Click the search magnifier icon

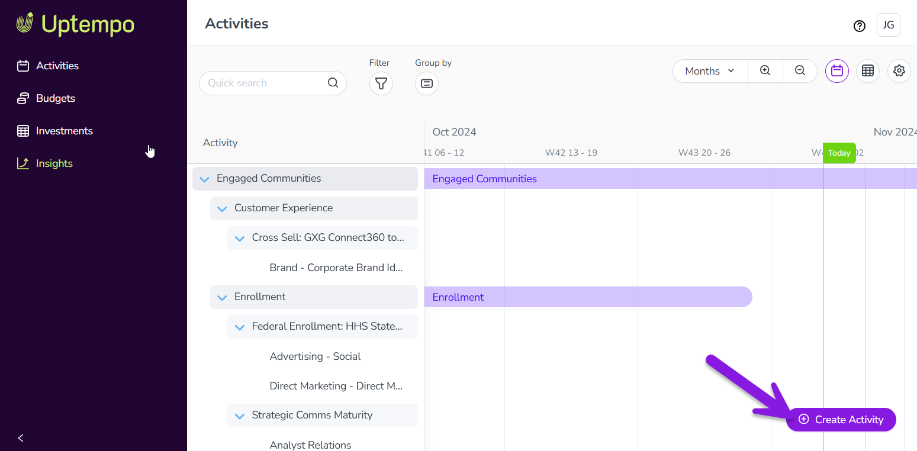click(333, 83)
